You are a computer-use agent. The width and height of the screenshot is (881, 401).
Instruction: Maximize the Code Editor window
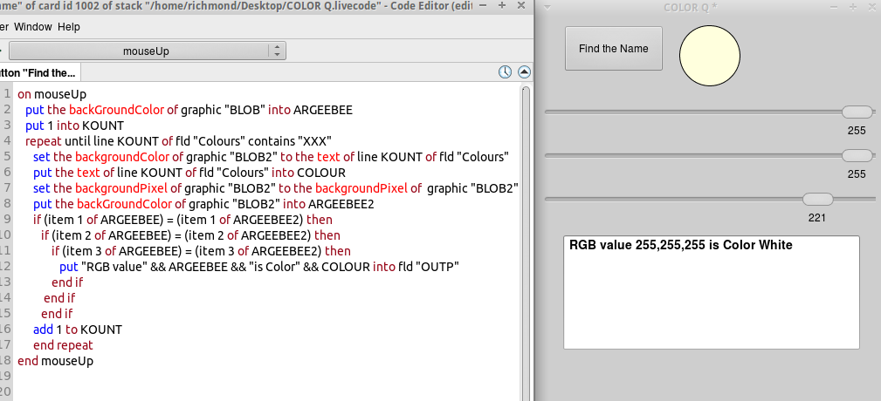(503, 6)
